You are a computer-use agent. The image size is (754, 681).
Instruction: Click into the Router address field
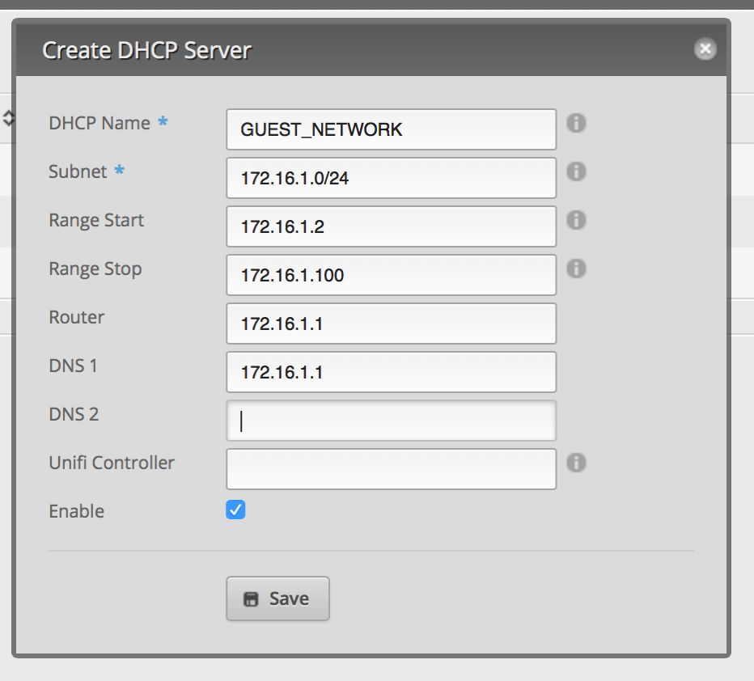tap(392, 324)
